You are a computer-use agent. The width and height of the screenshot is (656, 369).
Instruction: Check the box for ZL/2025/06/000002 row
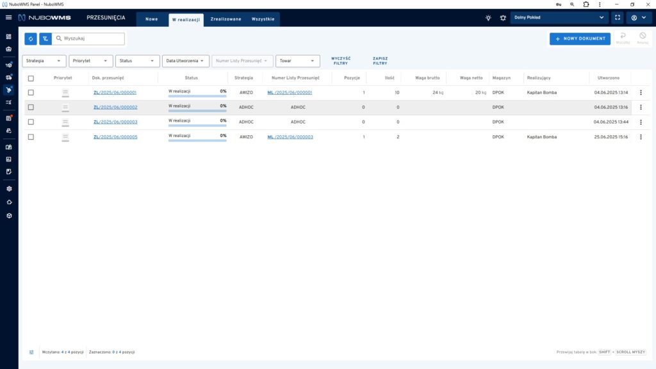point(31,107)
